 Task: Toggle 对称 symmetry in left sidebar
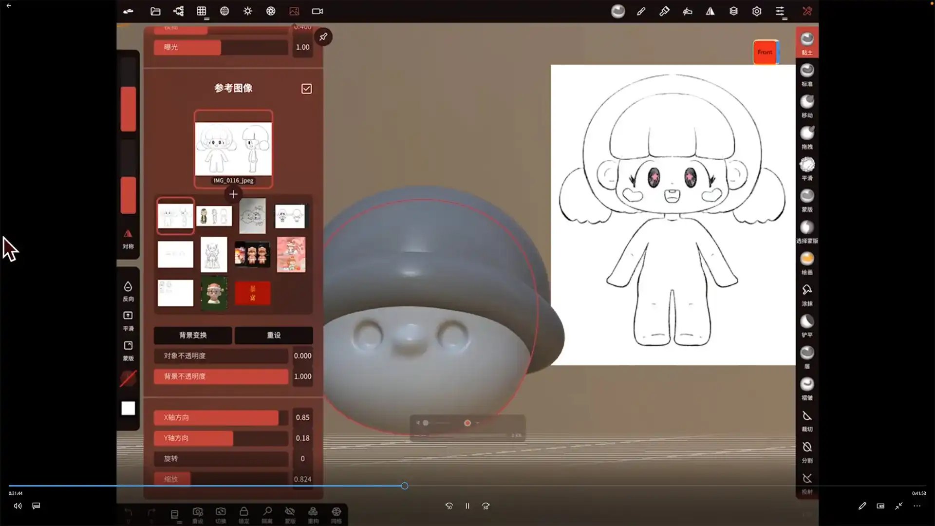click(x=128, y=239)
